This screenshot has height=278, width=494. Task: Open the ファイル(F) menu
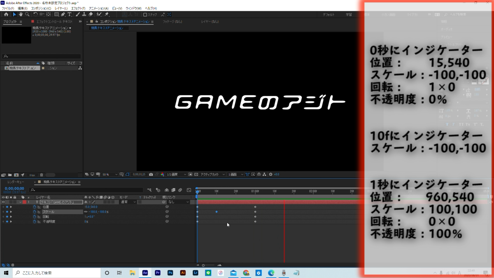[x=8, y=8]
